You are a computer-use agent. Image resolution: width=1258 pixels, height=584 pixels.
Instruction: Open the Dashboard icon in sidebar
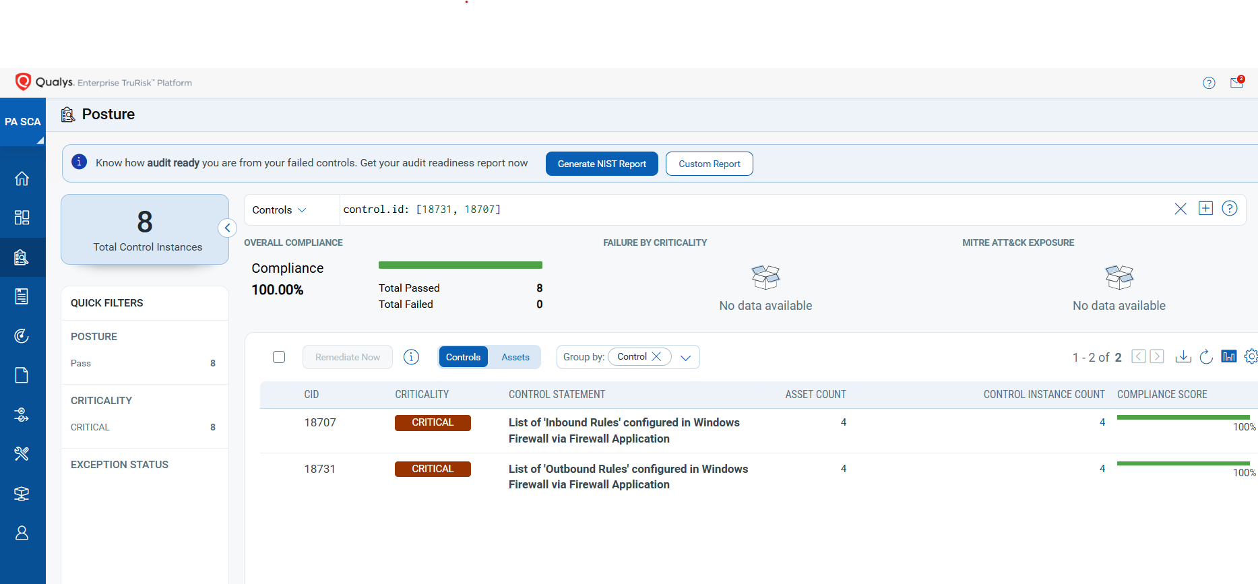pyautogui.click(x=22, y=218)
